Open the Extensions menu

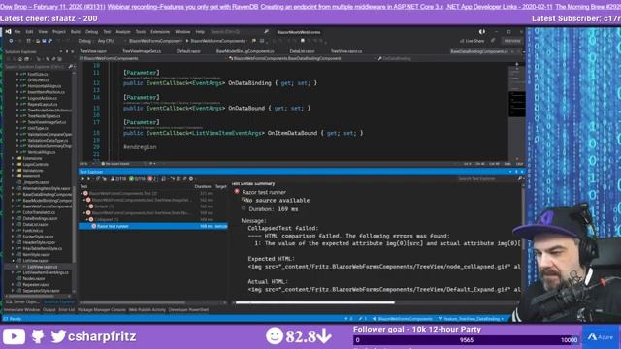160,32
